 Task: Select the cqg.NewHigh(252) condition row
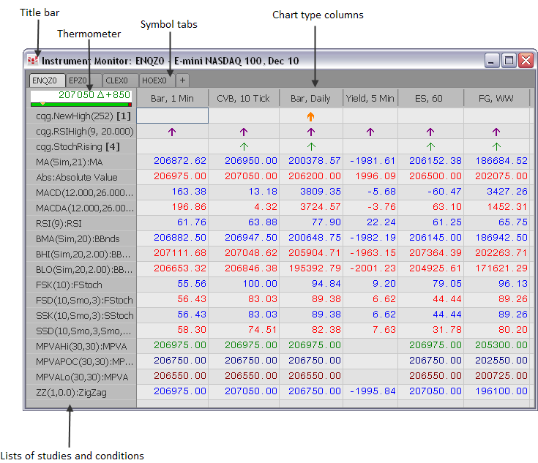[82, 116]
